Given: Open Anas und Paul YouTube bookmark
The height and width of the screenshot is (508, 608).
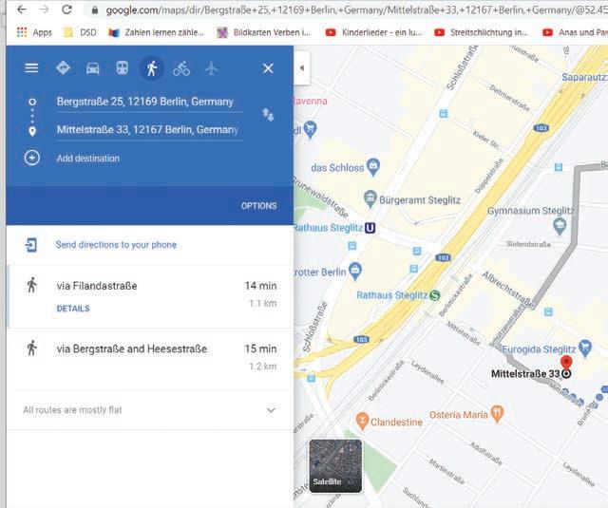Looking at the screenshot, I should (575, 32).
